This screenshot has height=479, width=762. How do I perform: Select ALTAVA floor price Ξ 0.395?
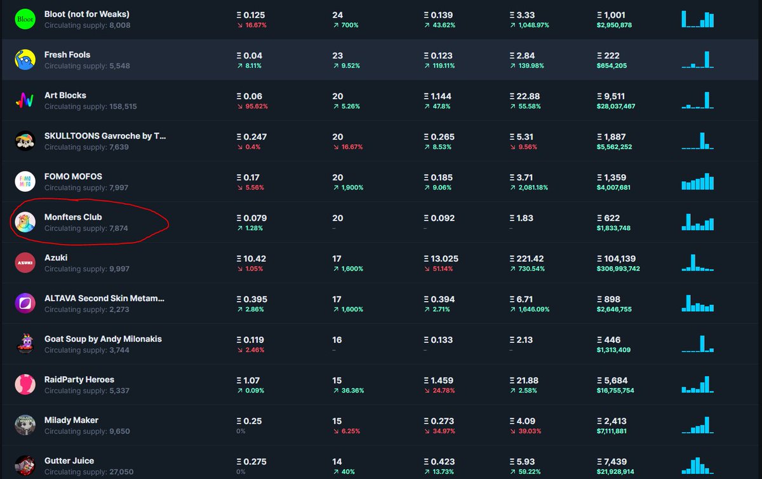click(x=251, y=299)
